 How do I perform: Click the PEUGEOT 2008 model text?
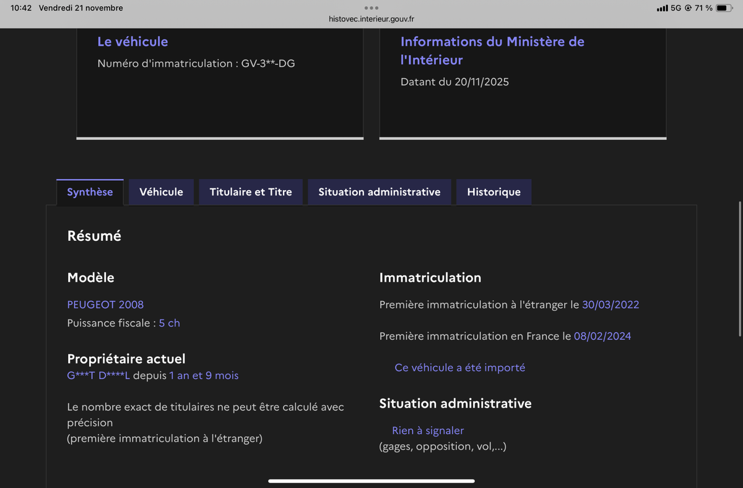tap(105, 305)
